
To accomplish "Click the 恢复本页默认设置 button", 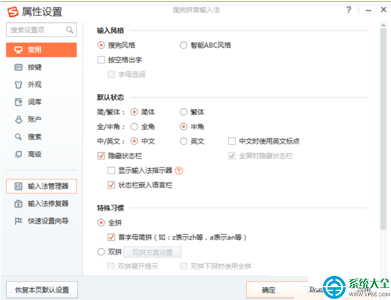I will pyautogui.click(x=42, y=290).
